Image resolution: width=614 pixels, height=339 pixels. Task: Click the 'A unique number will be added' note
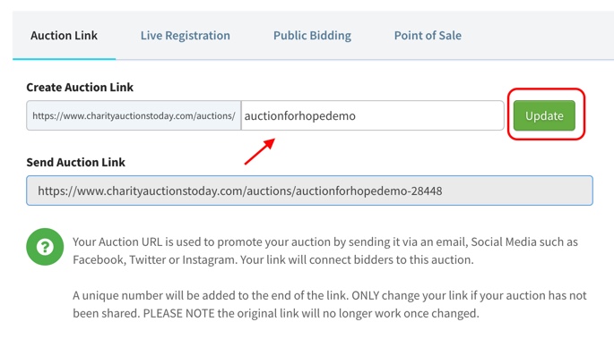pos(330,304)
